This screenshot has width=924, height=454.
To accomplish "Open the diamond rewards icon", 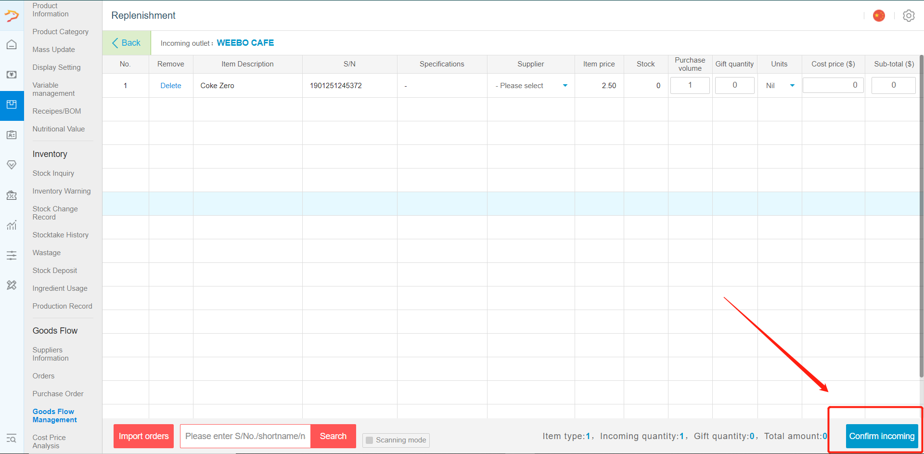I will click(x=12, y=165).
